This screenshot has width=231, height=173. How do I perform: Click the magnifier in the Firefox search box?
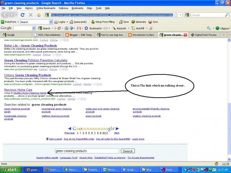tap(227, 15)
